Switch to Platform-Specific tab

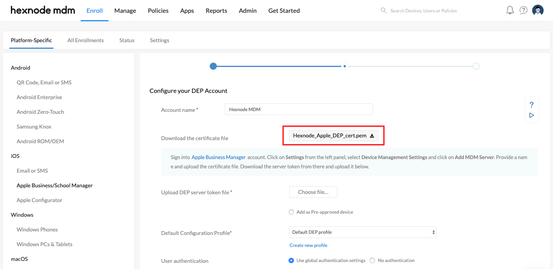pos(31,40)
